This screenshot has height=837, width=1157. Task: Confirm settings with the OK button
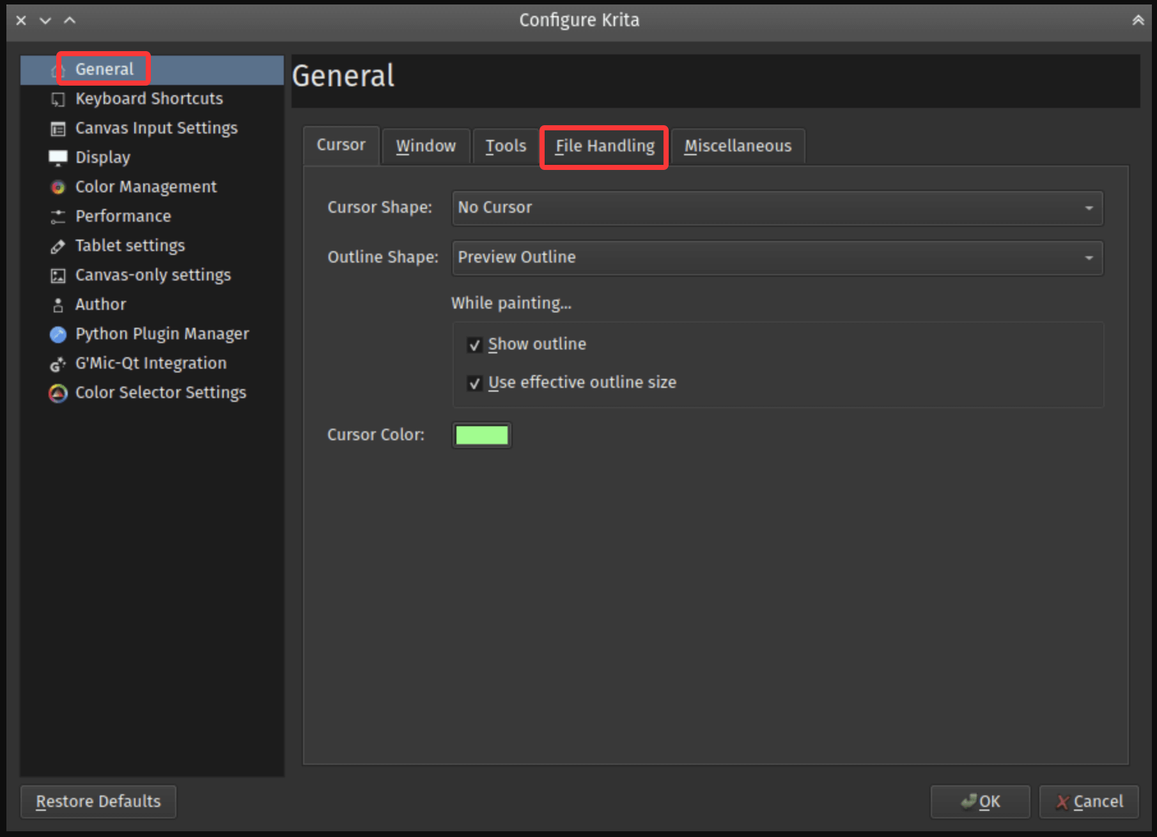point(980,801)
